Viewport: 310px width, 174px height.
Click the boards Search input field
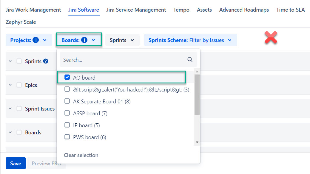coord(122,60)
